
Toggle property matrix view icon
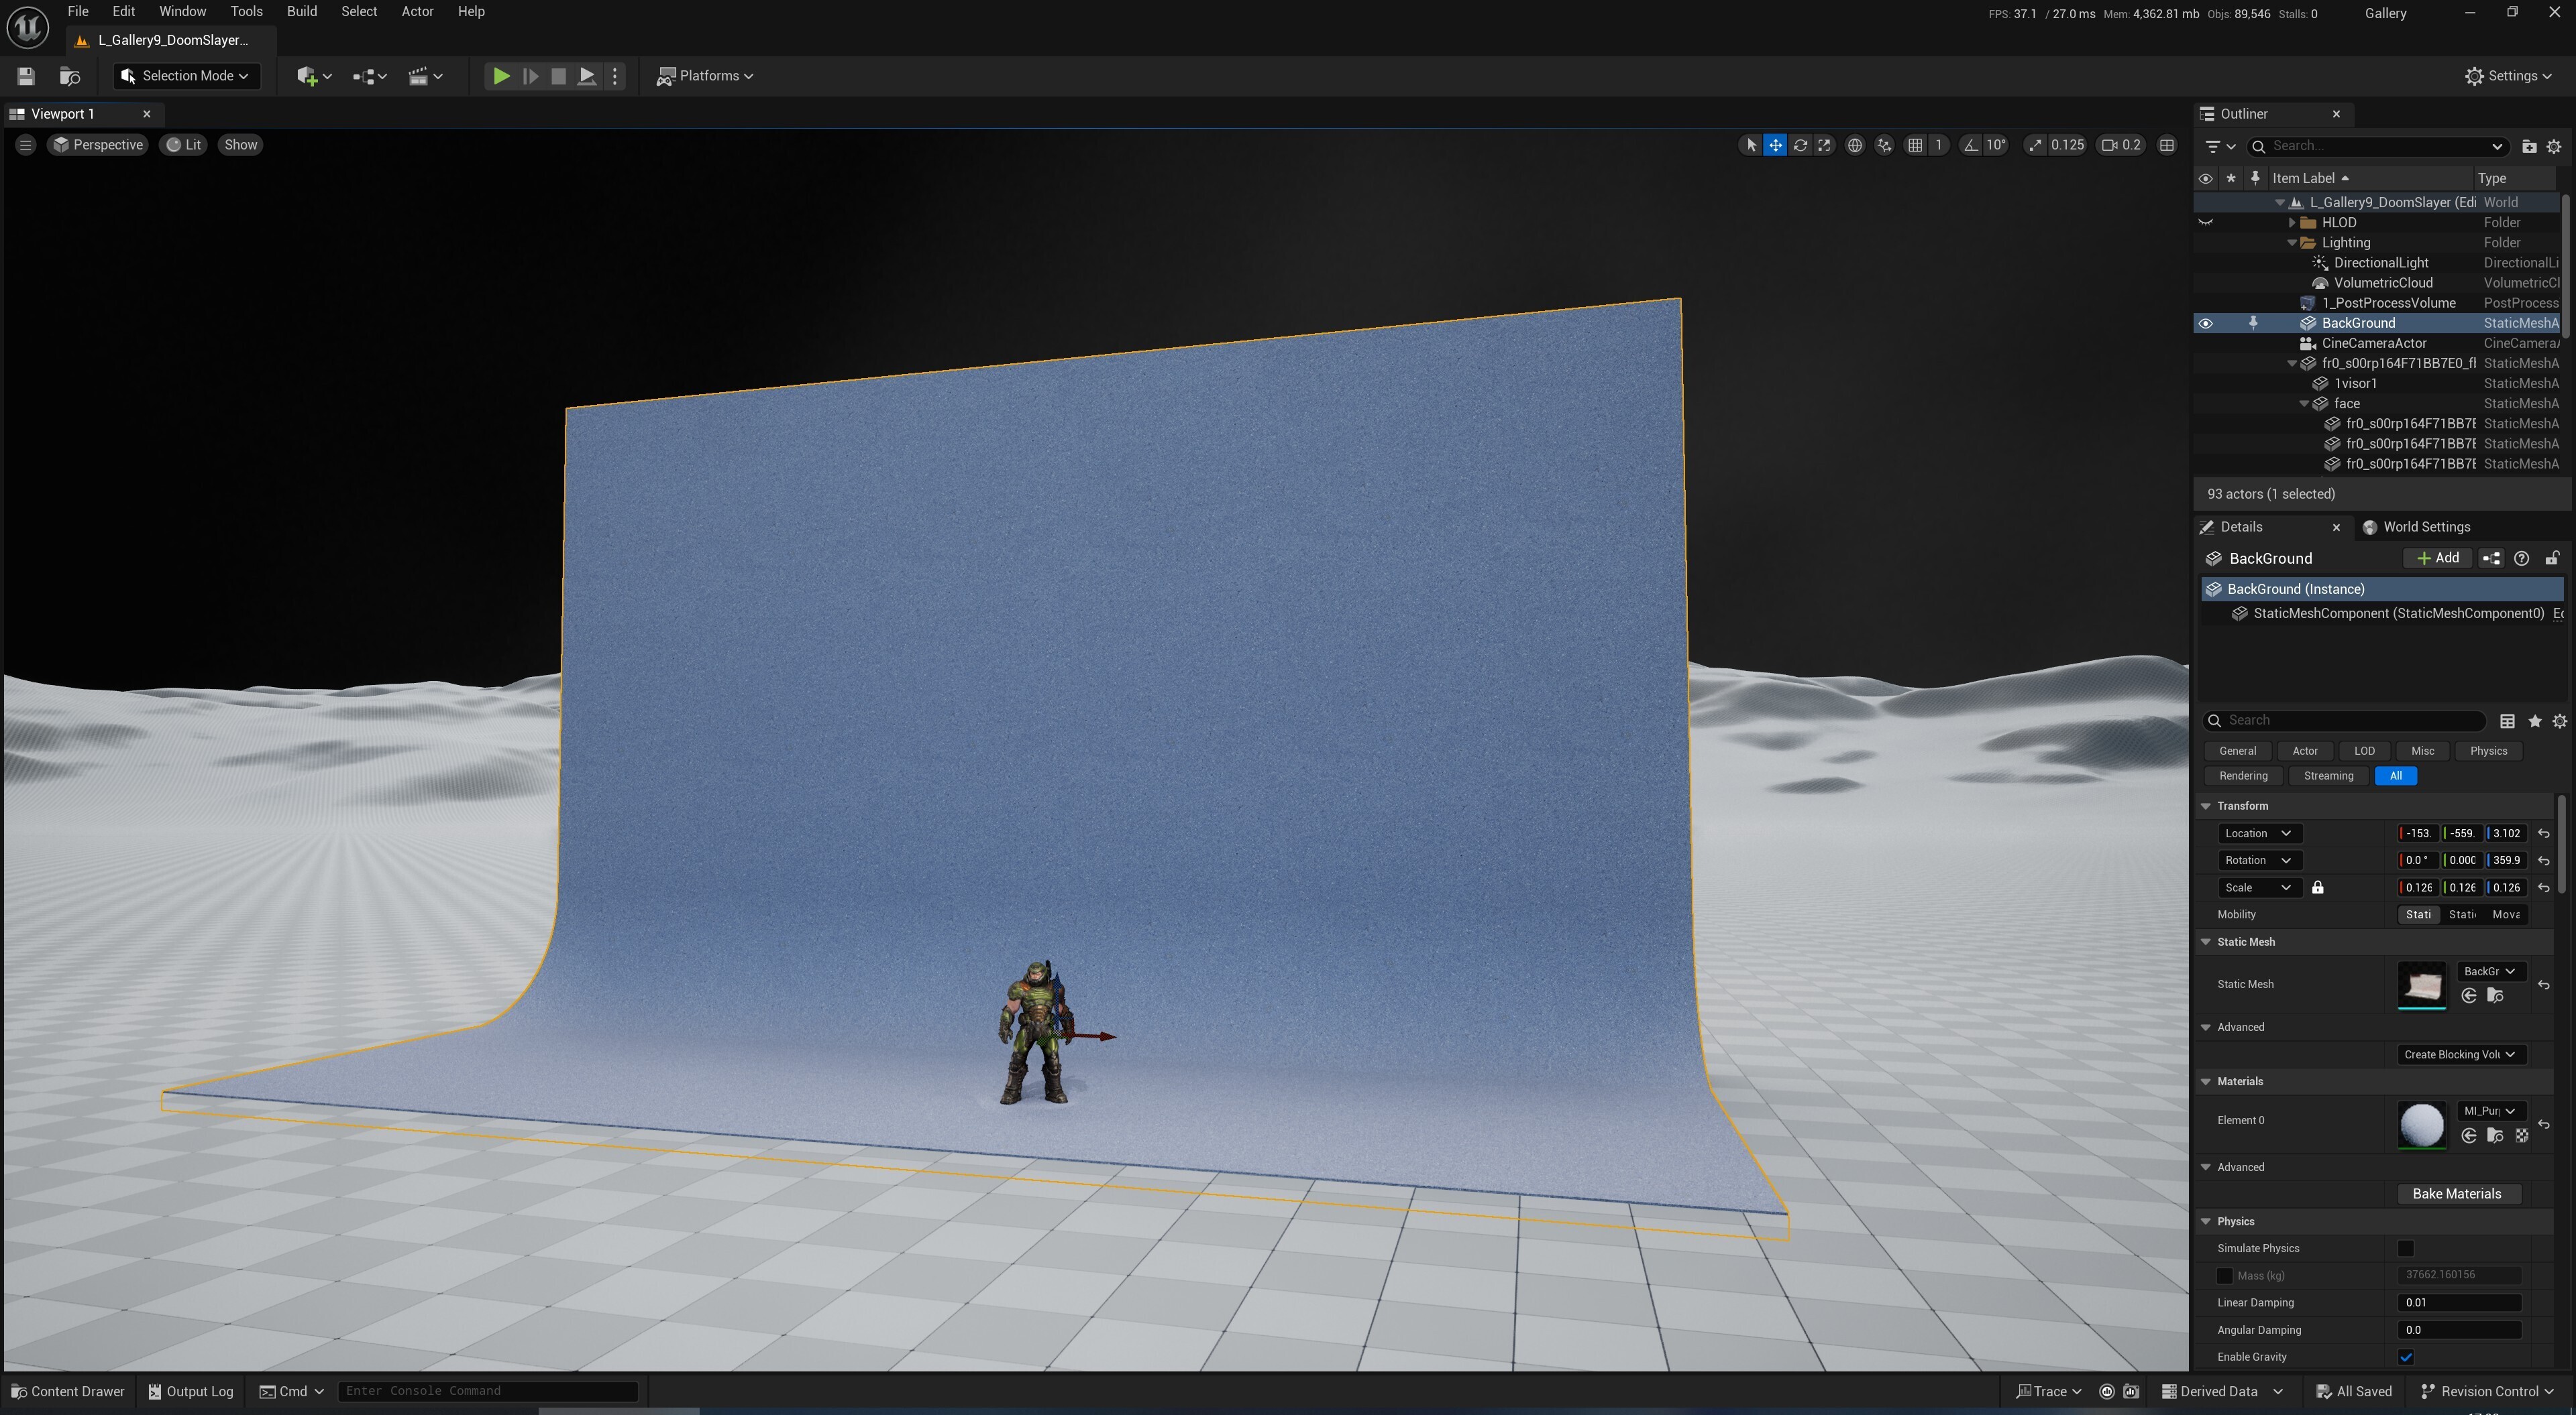[x=2507, y=721]
